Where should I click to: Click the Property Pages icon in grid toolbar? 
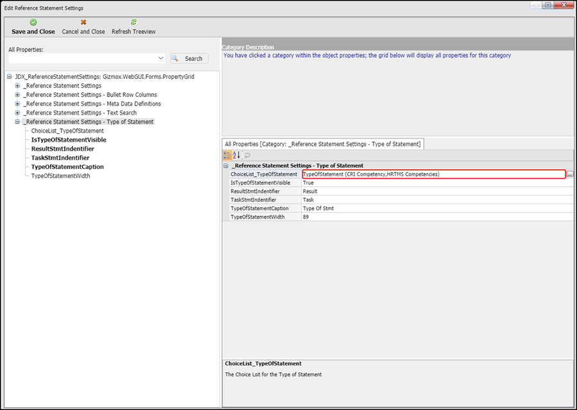click(x=246, y=155)
